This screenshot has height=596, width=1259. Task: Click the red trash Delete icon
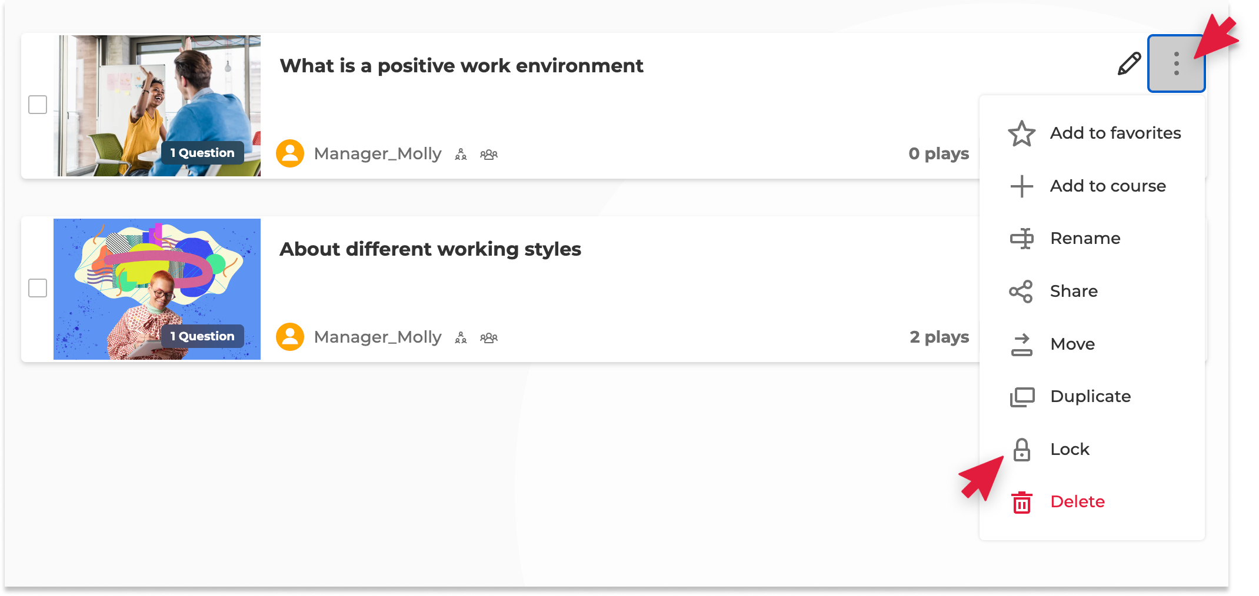1021,502
